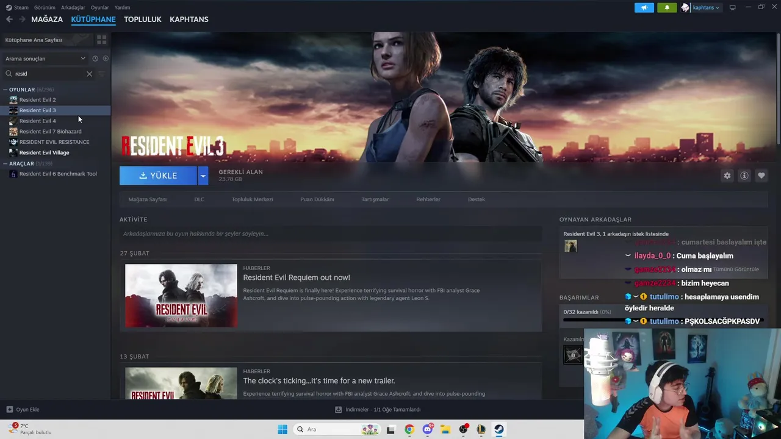Open Arama sonuçları collection dropdown
Screen dimensions: 781x439
click(x=46, y=59)
